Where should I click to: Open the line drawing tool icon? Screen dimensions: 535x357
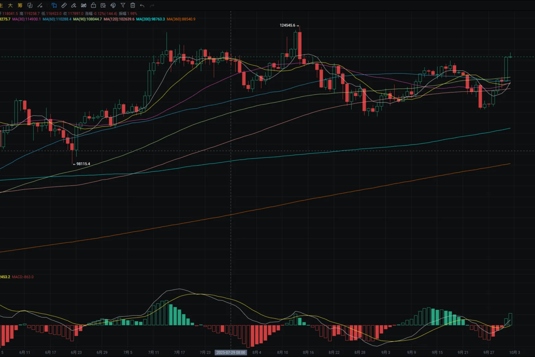40,6
